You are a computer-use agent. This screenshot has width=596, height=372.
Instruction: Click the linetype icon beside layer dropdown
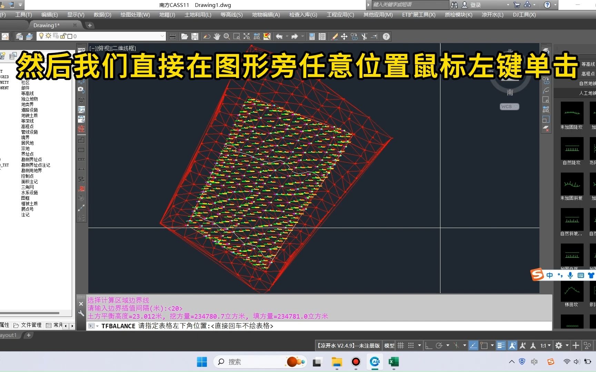[x=173, y=37]
